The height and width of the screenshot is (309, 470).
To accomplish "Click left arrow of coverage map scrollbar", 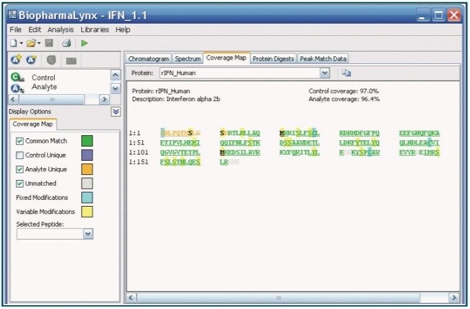I will [x=131, y=298].
